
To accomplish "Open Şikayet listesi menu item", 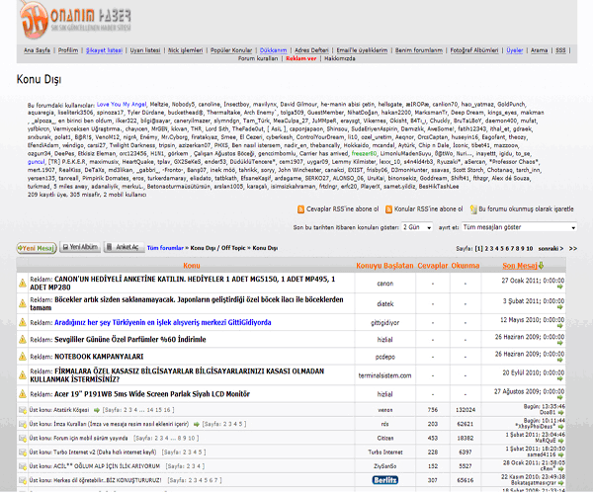I will tap(104, 50).
